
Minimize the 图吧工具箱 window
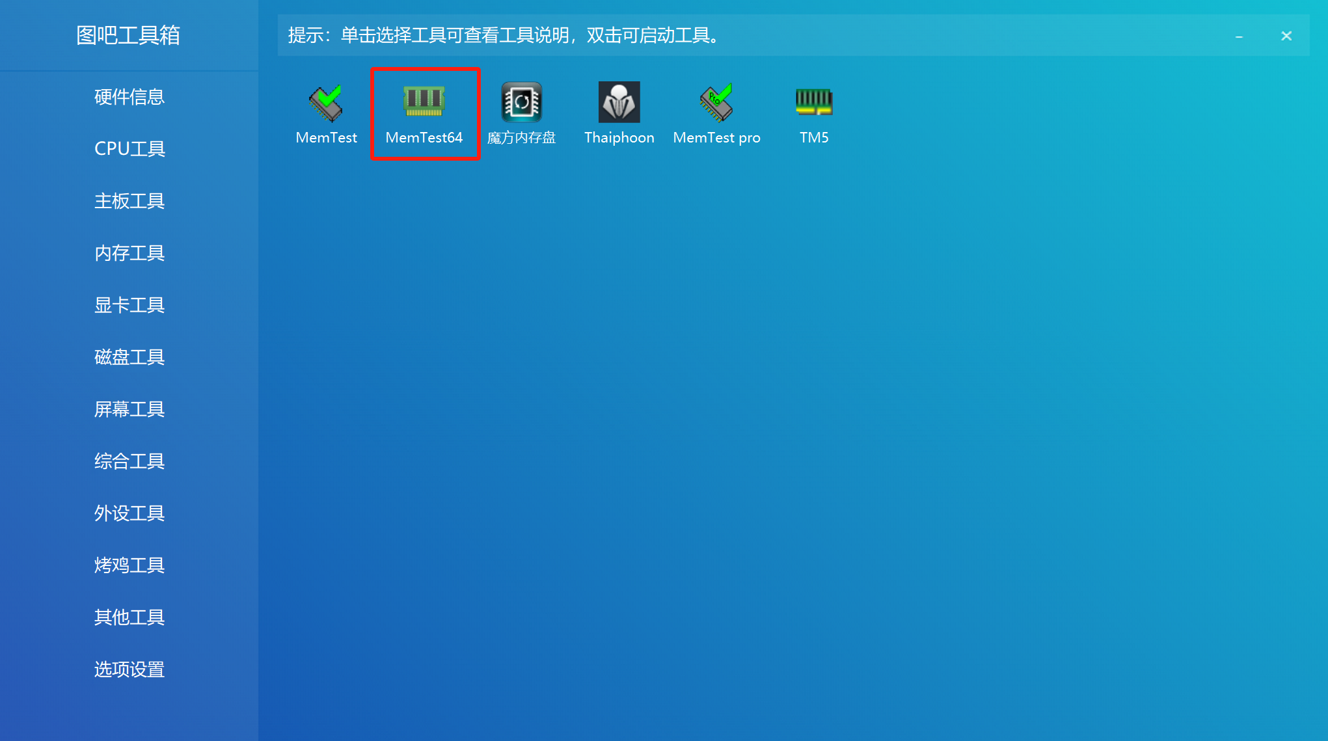tap(1239, 36)
